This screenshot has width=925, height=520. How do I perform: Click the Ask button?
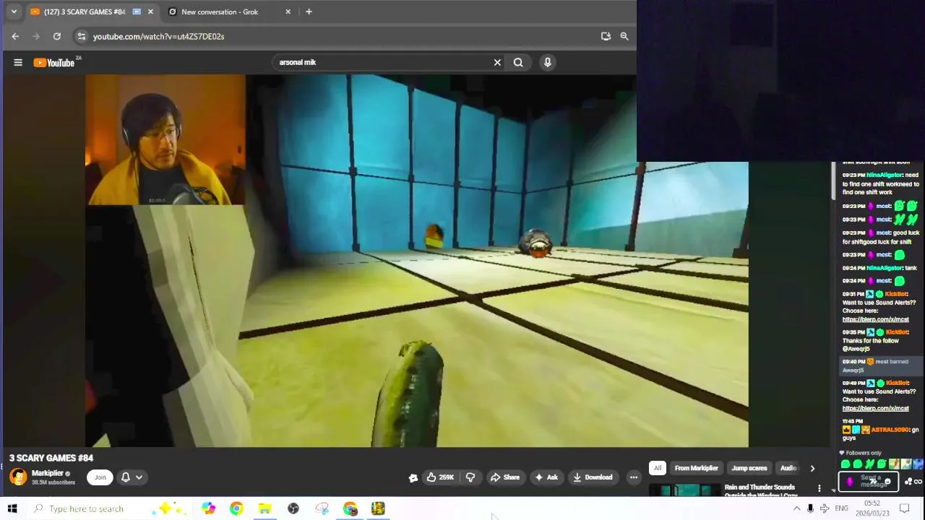pyautogui.click(x=546, y=477)
